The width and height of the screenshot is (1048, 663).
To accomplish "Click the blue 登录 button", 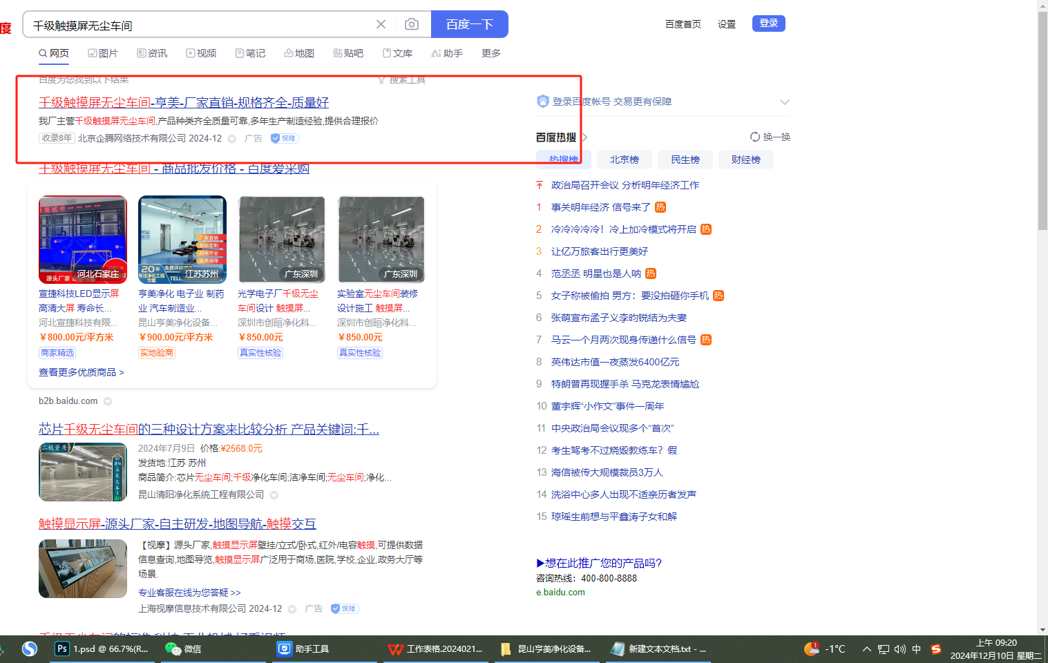I will (769, 23).
